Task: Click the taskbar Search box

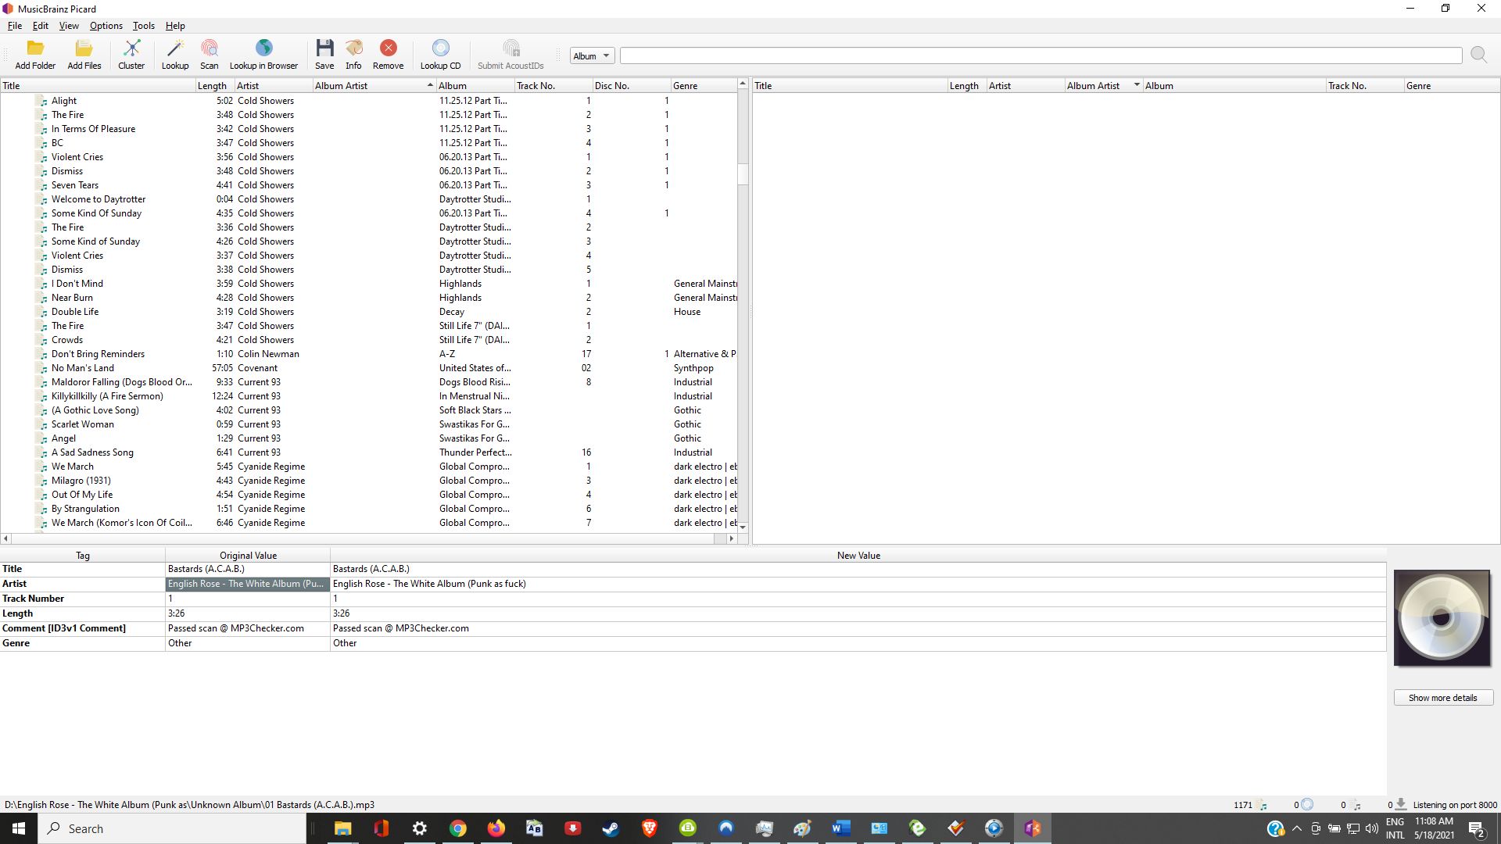Action: click(172, 828)
